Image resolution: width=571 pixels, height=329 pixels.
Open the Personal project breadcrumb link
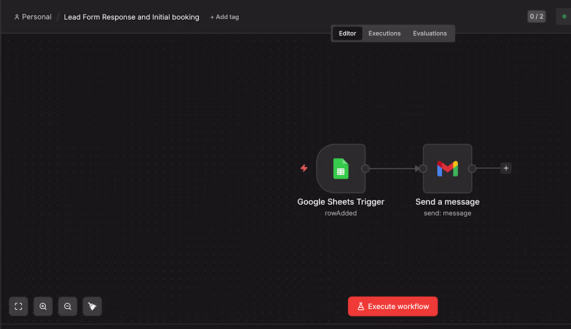click(x=33, y=17)
